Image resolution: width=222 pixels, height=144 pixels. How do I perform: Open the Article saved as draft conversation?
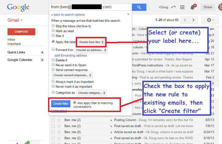point(134,132)
